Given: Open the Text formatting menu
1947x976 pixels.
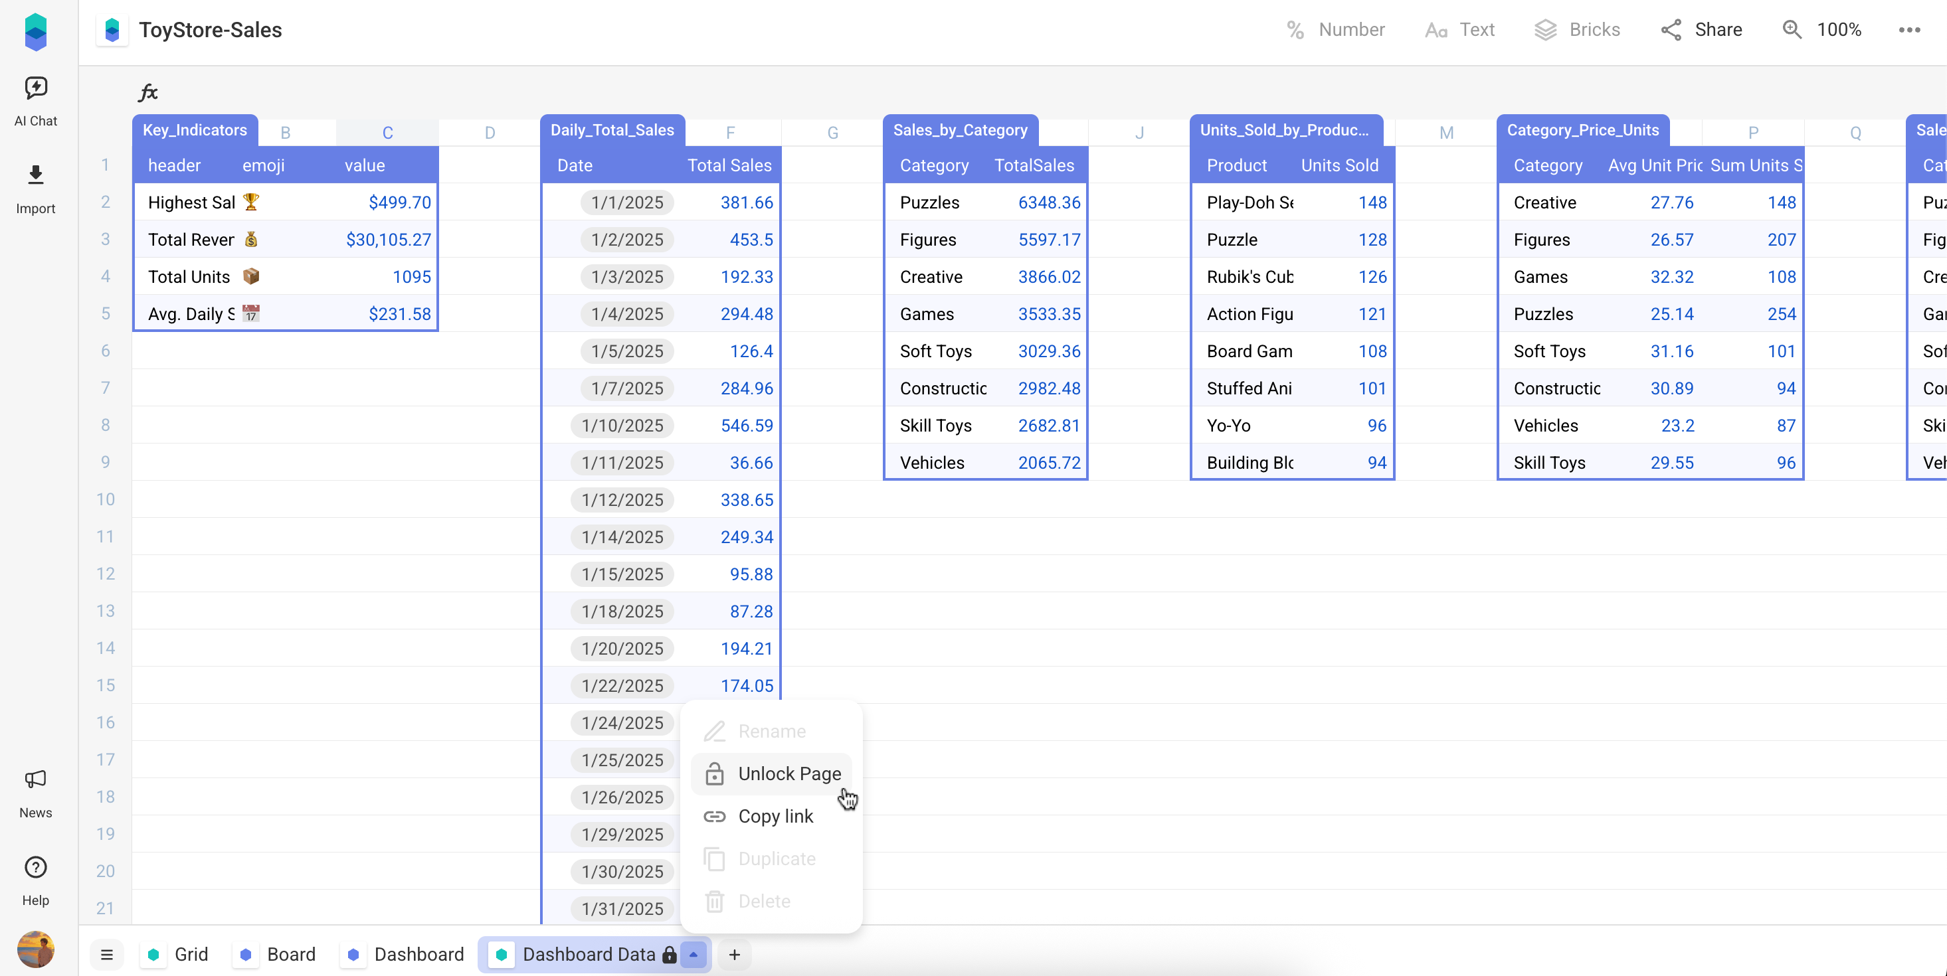Looking at the screenshot, I should [1459, 29].
